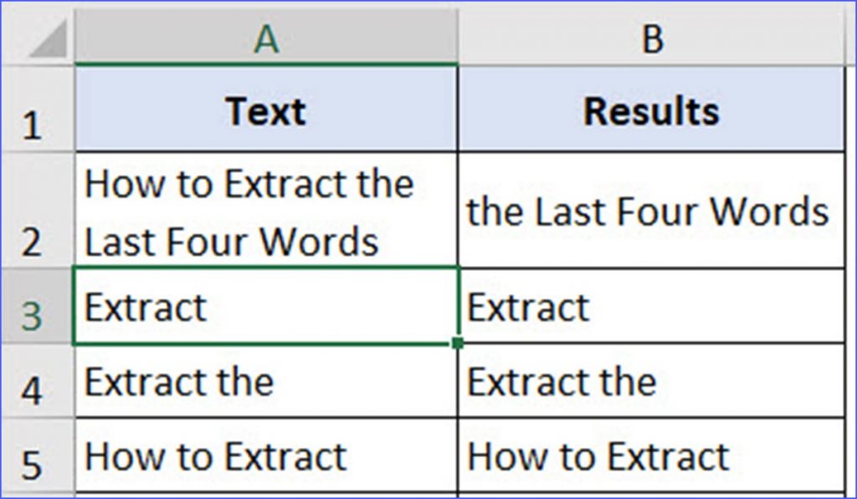Screen dimensions: 857x499
Task: Select cell B3 result 'Extract'
Action: coord(651,306)
